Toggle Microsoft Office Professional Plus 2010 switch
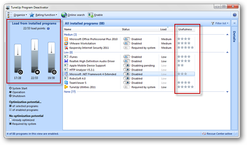 (127, 39)
